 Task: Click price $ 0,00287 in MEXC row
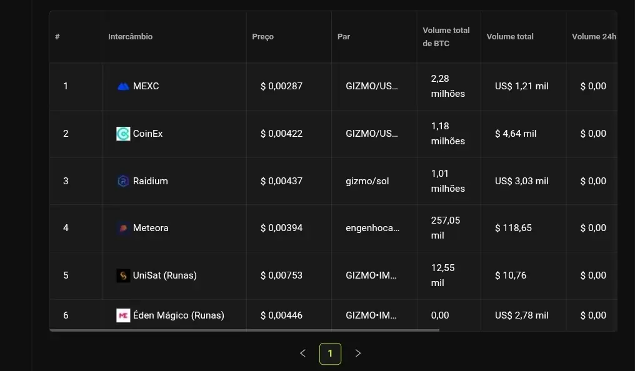[281, 86]
